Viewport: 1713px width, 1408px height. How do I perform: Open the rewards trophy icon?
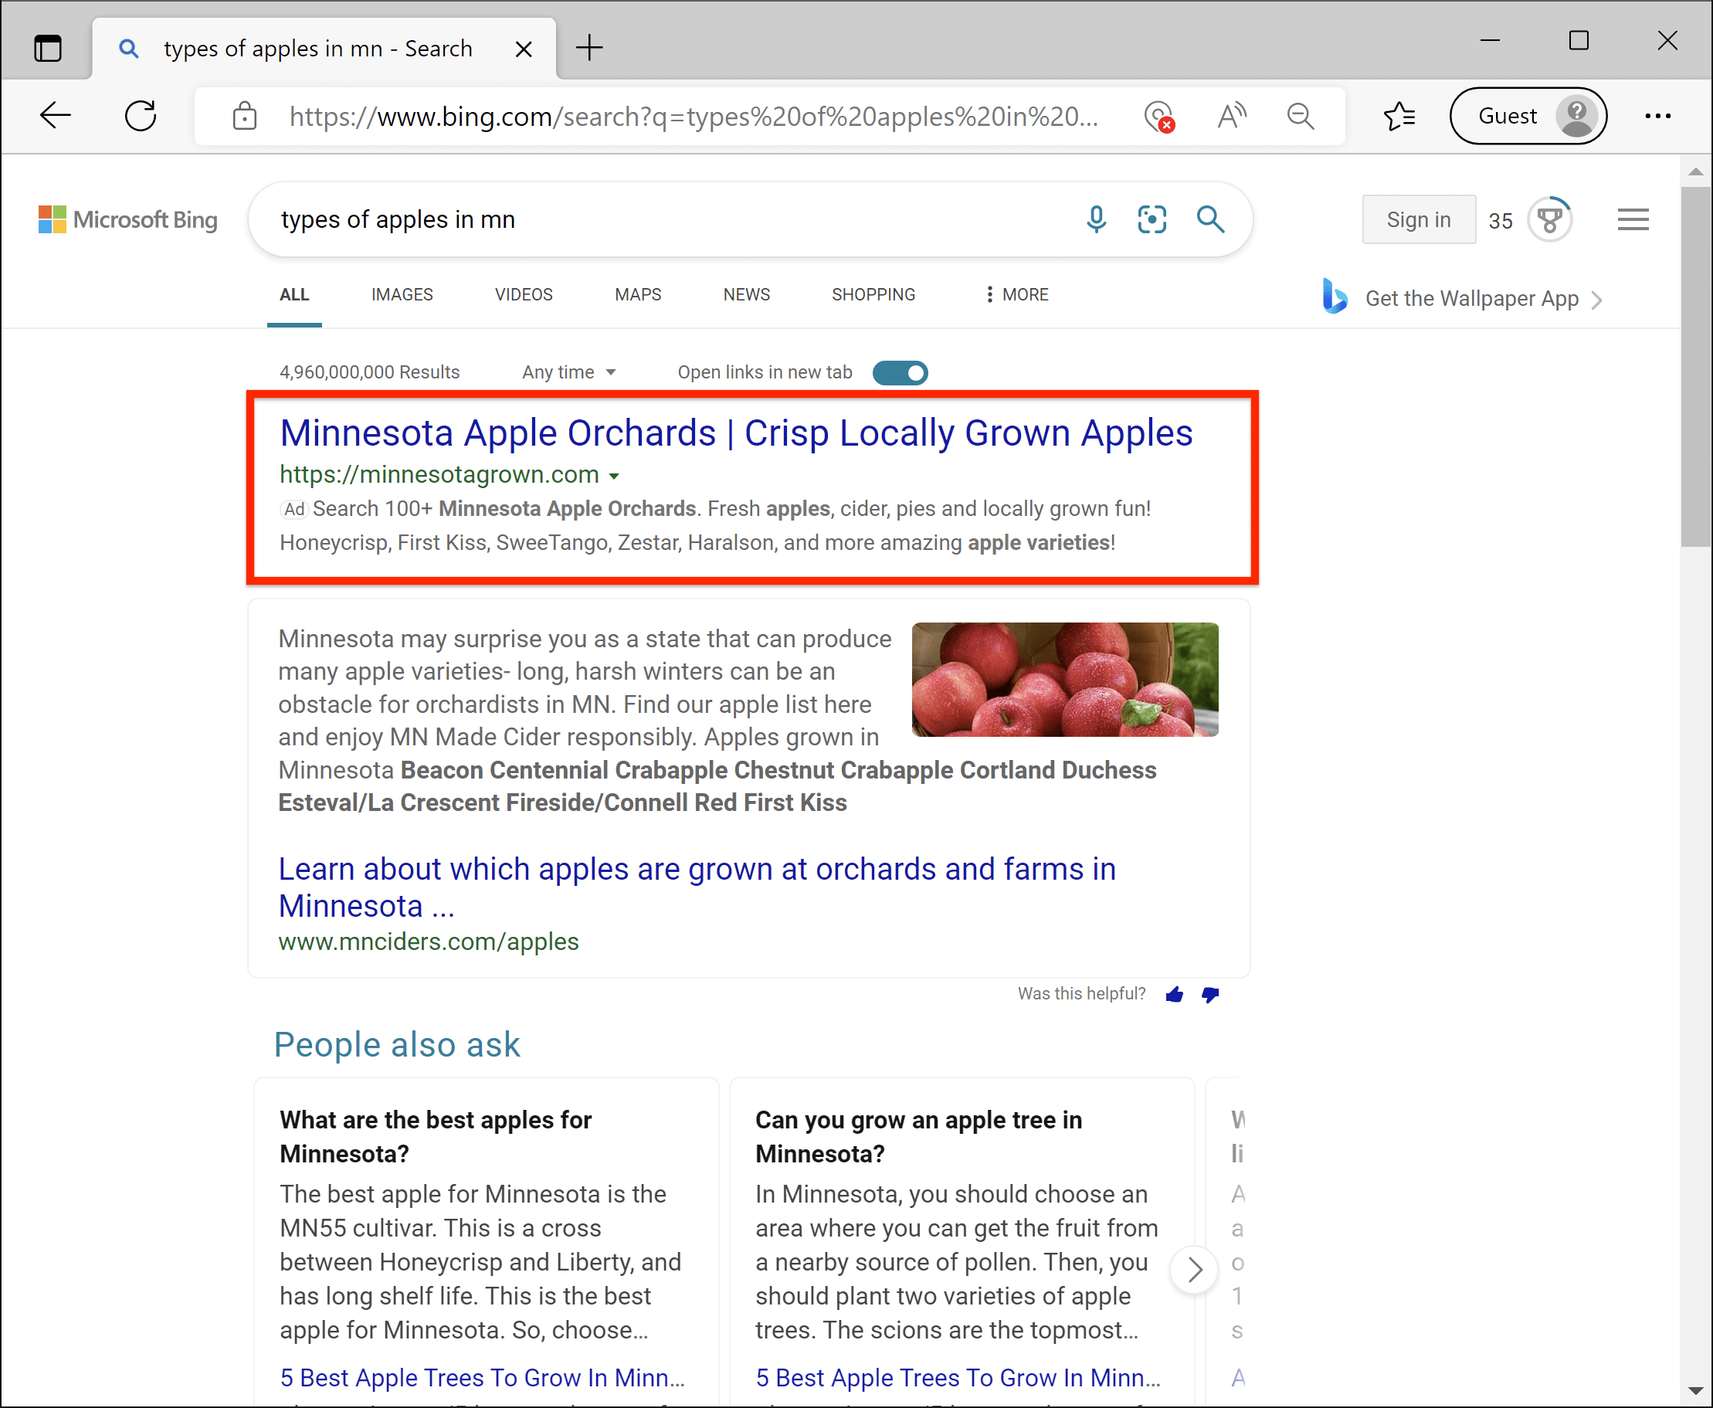[1549, 219]
